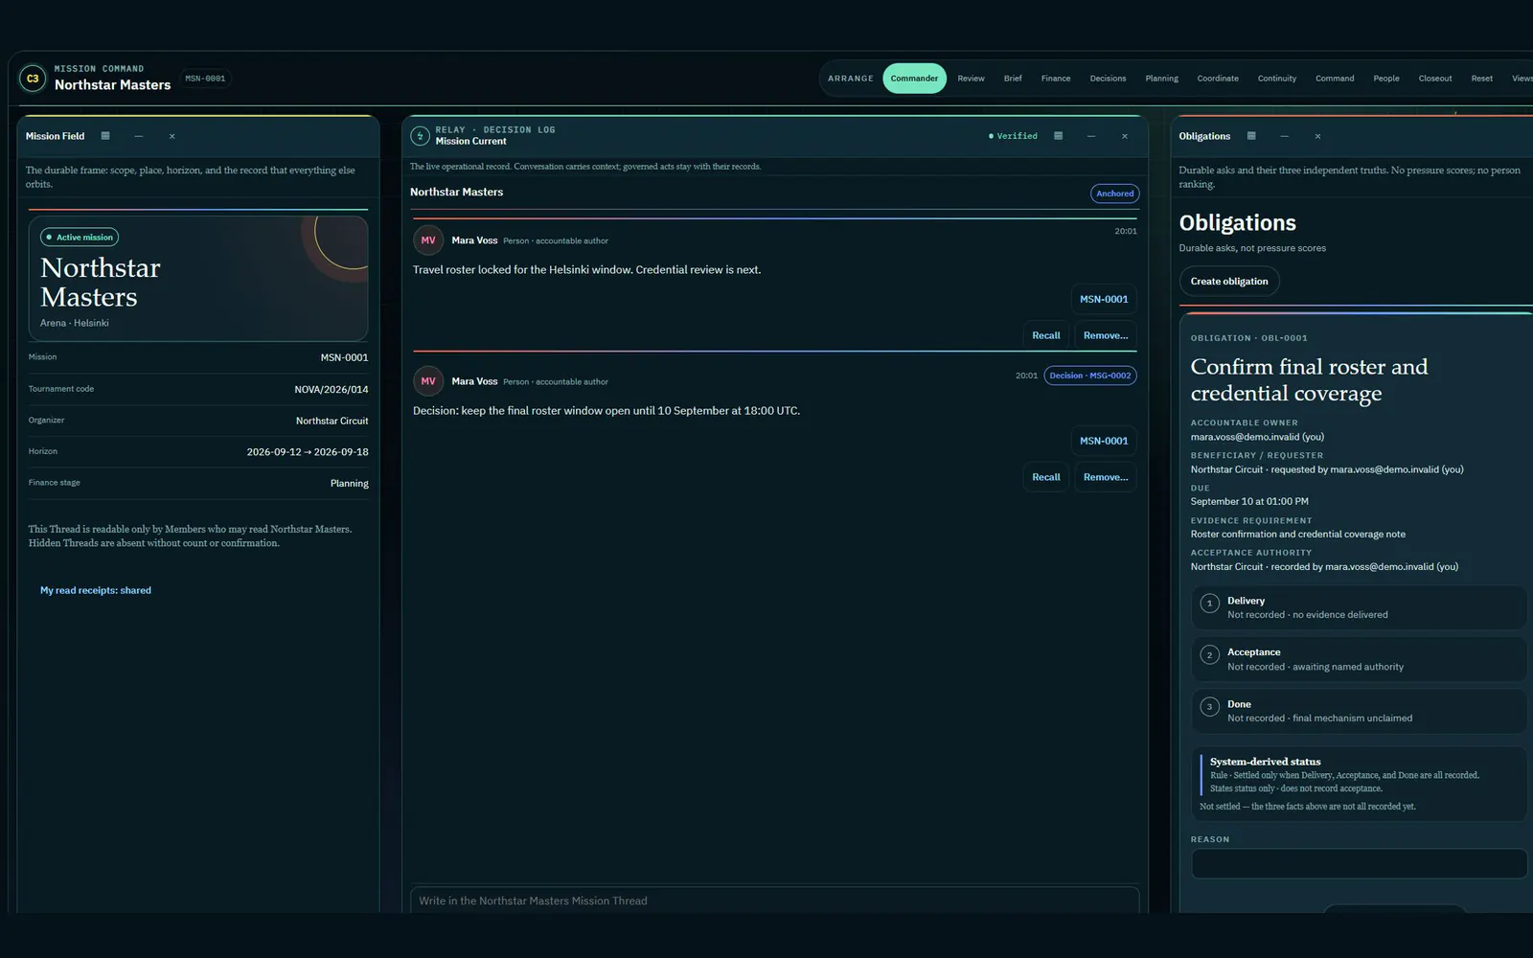Image resolution: width=1533 pixels, height=958 pixels.
Task: Click the Relay lightning bolt icon
Action: click(420, 136)
